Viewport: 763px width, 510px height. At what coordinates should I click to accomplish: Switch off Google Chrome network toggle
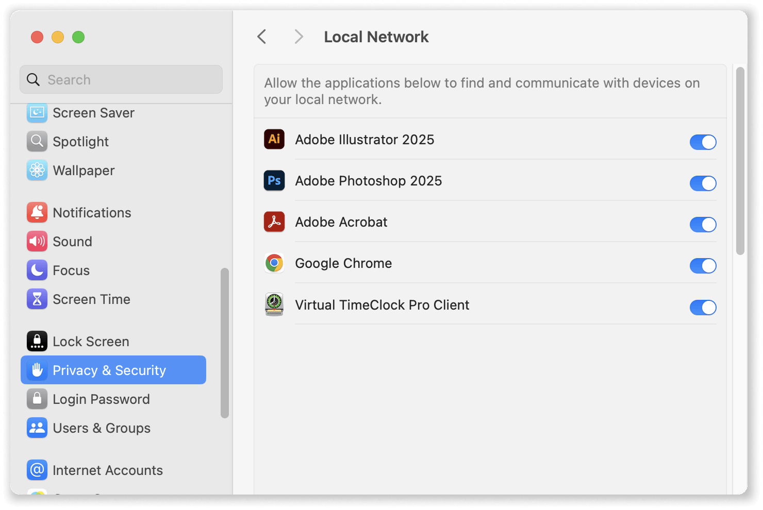click(703, 266)
